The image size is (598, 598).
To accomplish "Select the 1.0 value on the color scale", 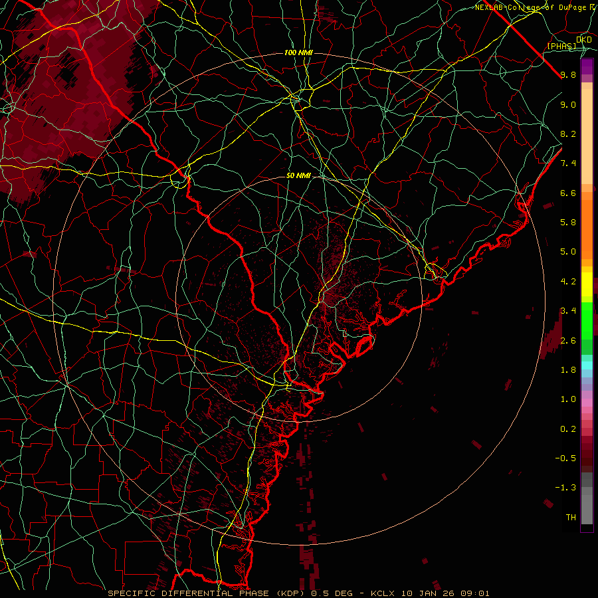I will click(x=568, y=399).
